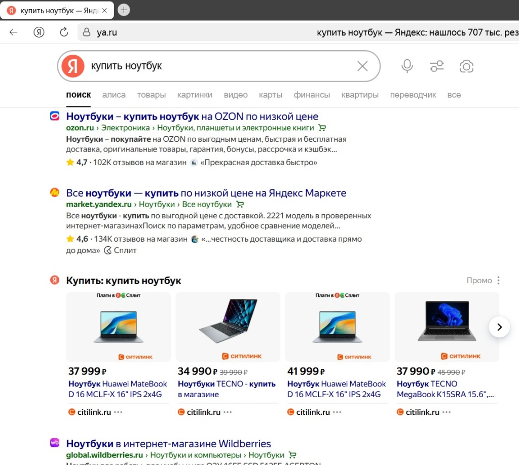Expand the "все" services tab
The width and height of the screenshot is (519, 465).
[x=454, y=95]
